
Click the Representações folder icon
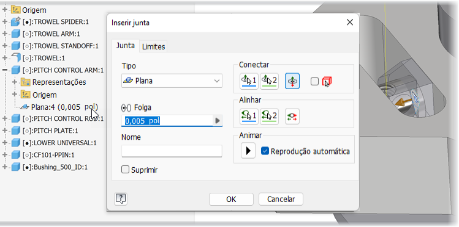coord(26,82)
